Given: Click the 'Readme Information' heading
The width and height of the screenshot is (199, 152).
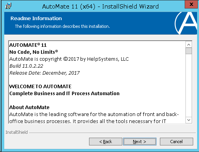Looking at the screenshot, I should click(x=36, y=18).
